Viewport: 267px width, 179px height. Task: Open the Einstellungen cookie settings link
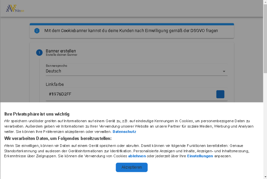coord(200,156)
